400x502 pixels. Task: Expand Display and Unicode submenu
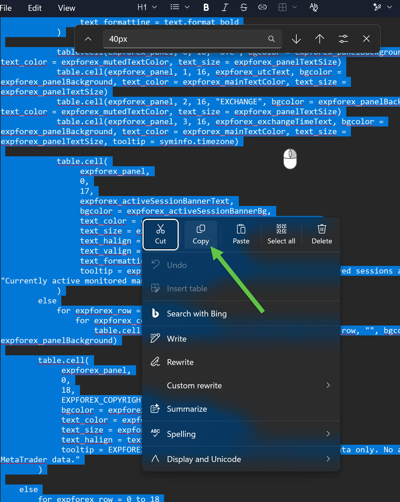[x=241, y=459]
